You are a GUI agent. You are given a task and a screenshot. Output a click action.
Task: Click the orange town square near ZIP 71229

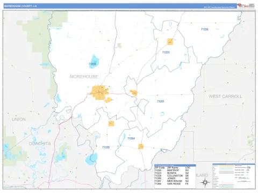[x=111, y=123]
